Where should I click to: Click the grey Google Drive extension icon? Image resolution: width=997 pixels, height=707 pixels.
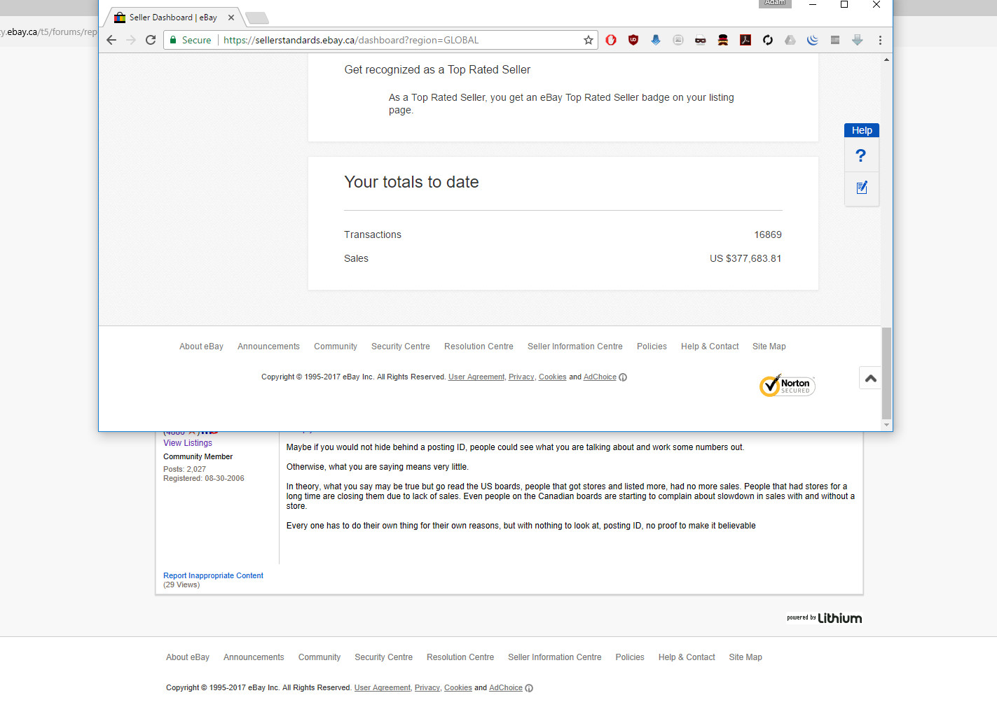pos(790,40)
